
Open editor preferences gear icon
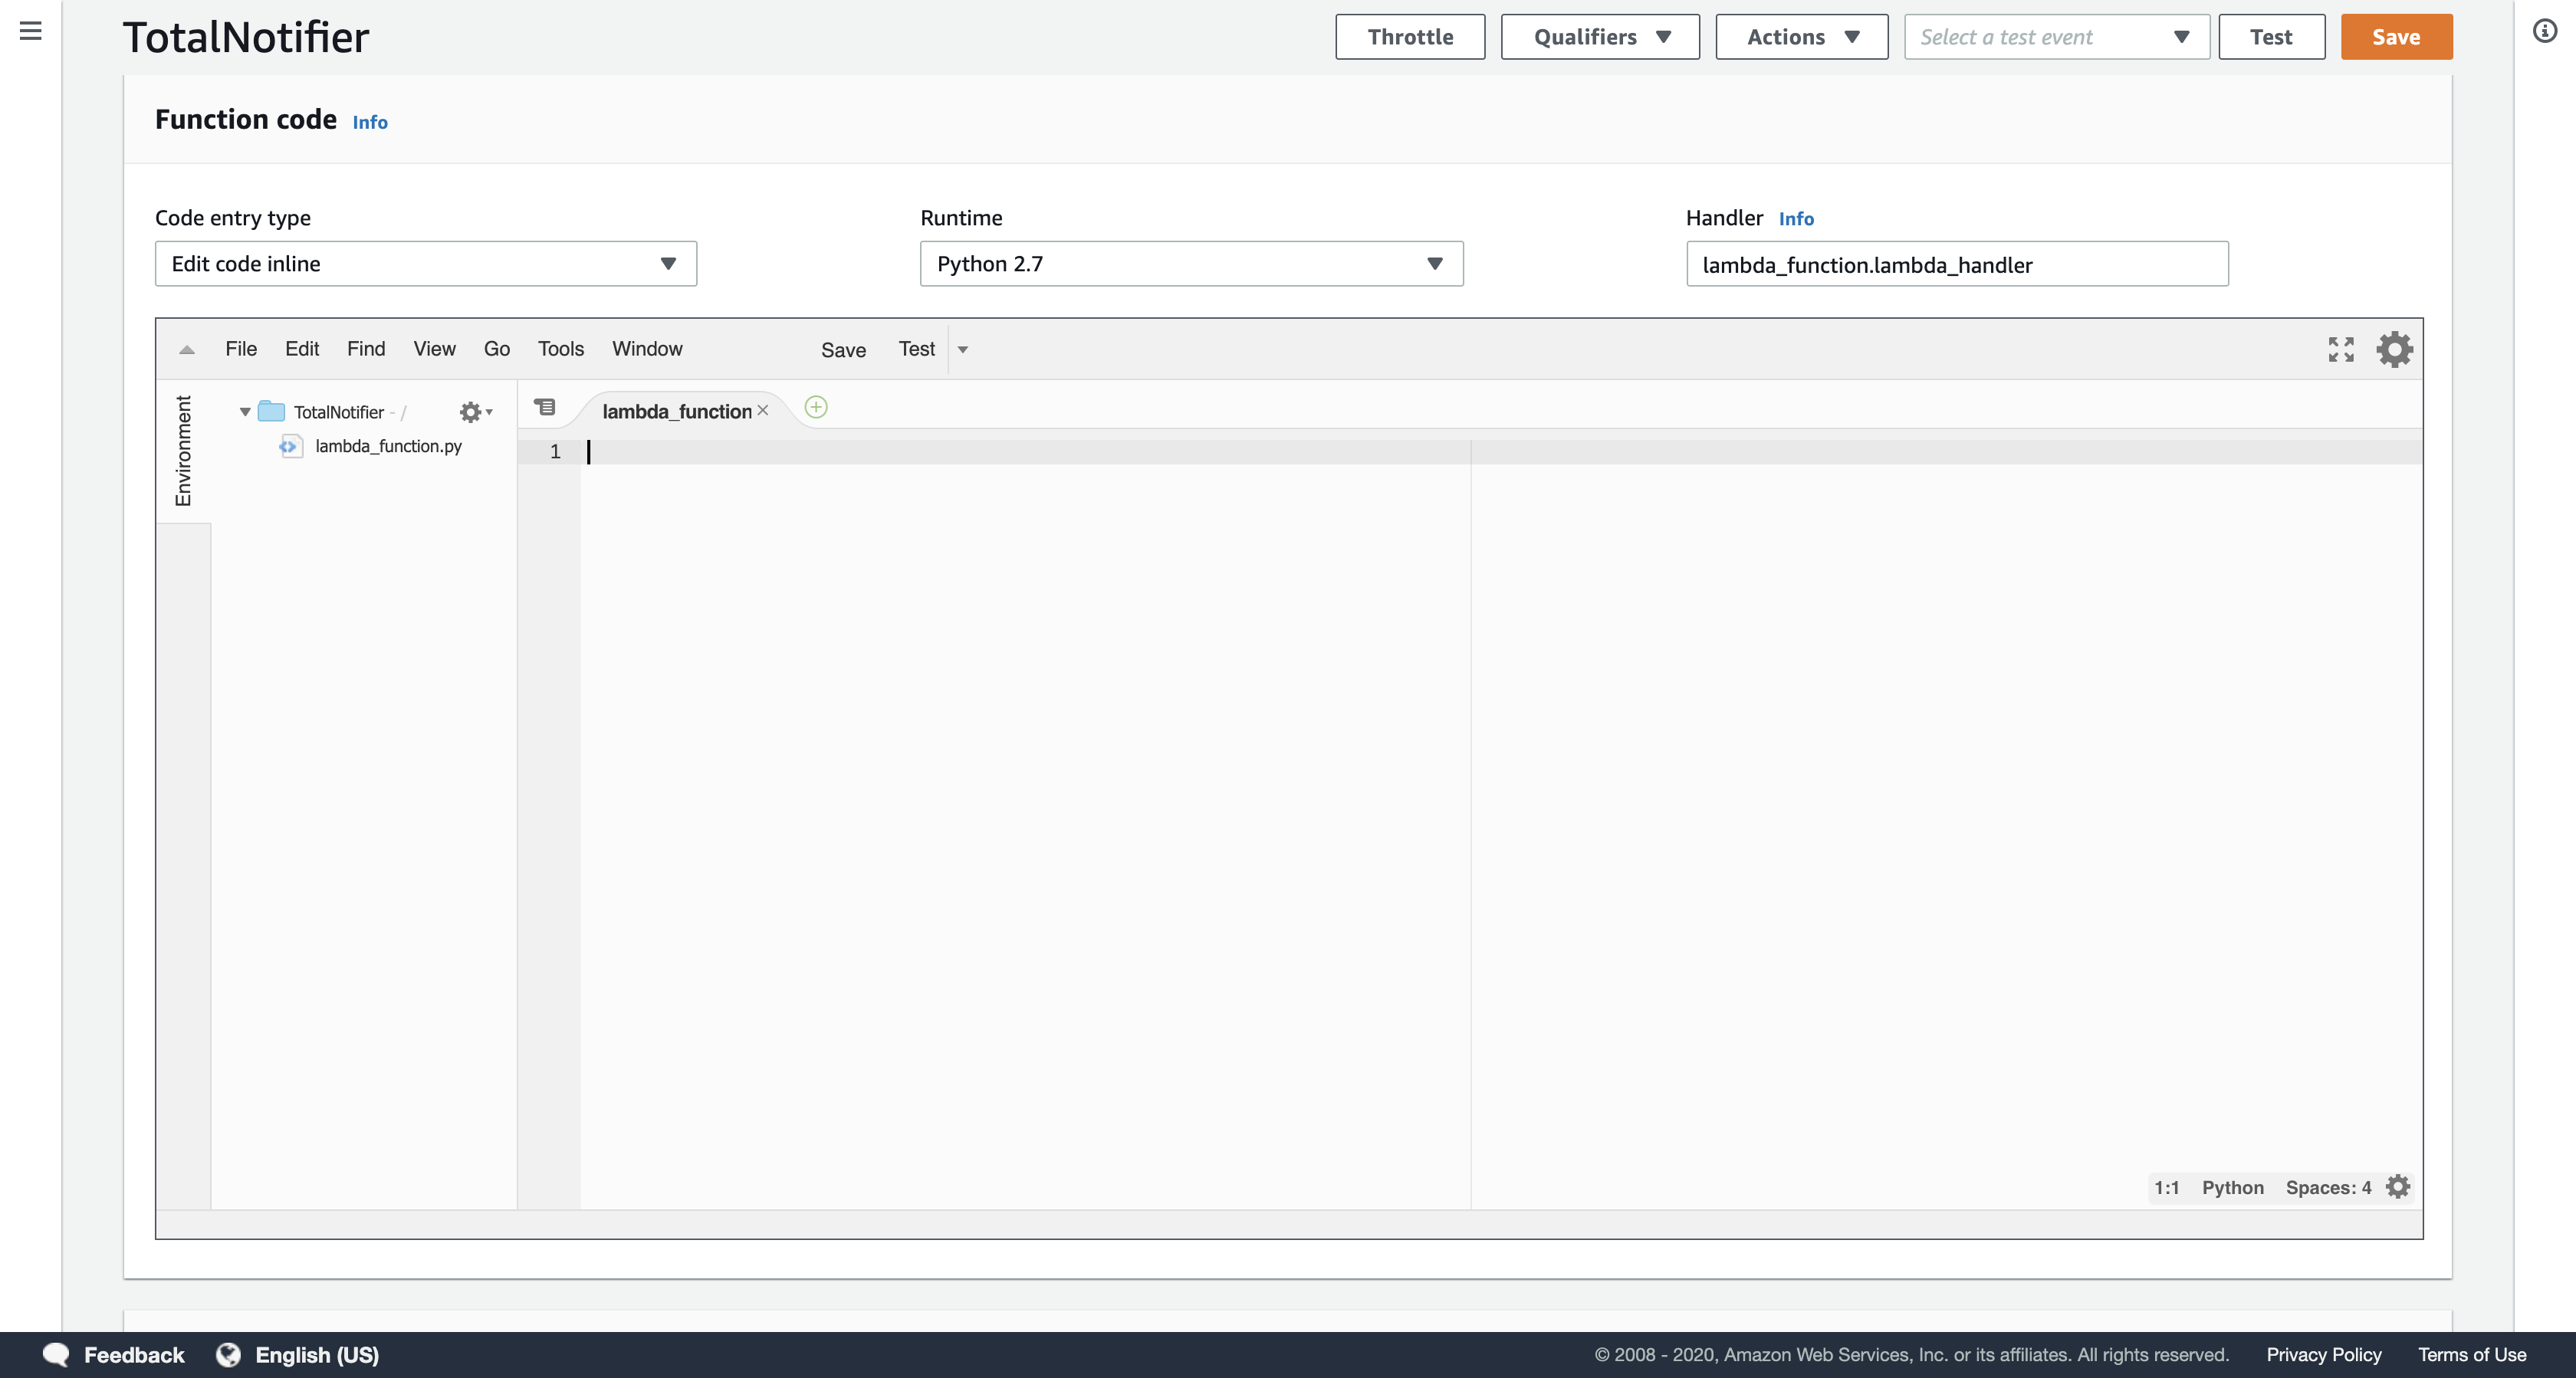pos(2394,349)
